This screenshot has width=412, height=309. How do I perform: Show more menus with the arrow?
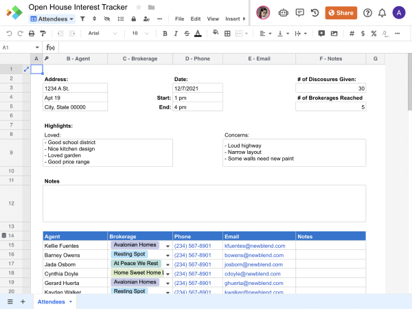pyautogui.click(x=244, y=19)
